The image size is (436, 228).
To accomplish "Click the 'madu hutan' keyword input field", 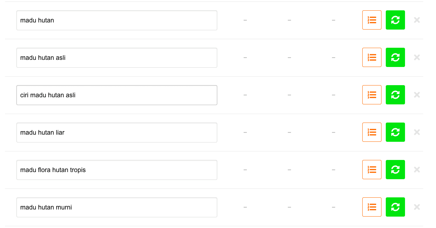I will pos(116,20).
